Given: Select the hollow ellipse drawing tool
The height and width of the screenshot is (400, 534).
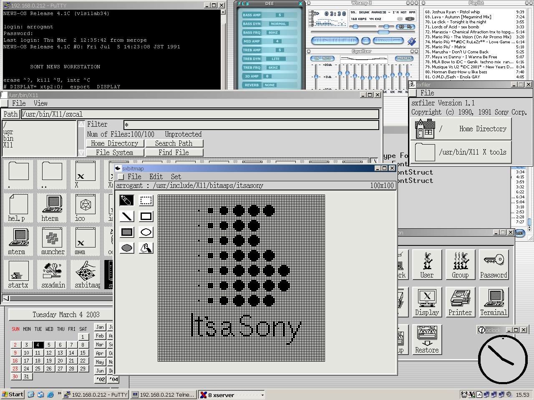Looking at the screenshot, I should pos(146,232).
